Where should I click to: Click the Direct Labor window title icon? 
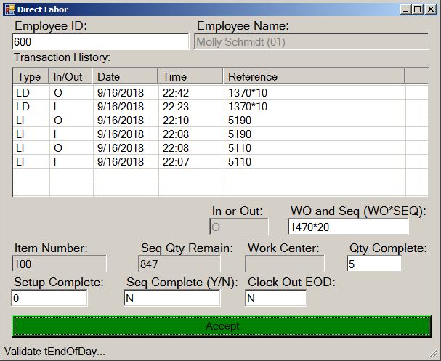click(9, 9)
